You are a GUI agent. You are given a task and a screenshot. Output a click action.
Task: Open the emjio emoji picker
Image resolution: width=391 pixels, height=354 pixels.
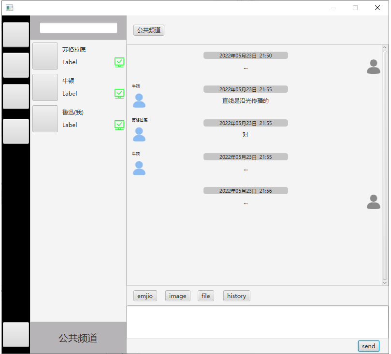click(145, 296)
